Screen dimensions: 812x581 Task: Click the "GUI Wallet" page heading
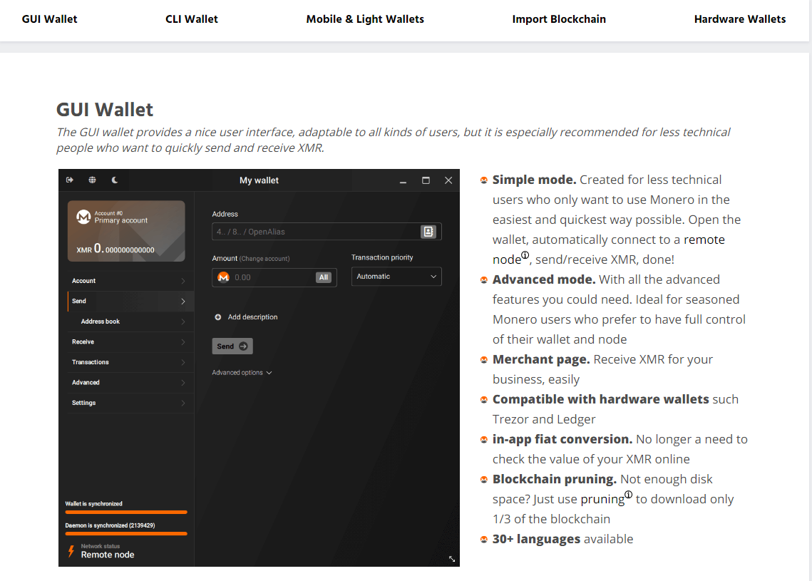105,110
